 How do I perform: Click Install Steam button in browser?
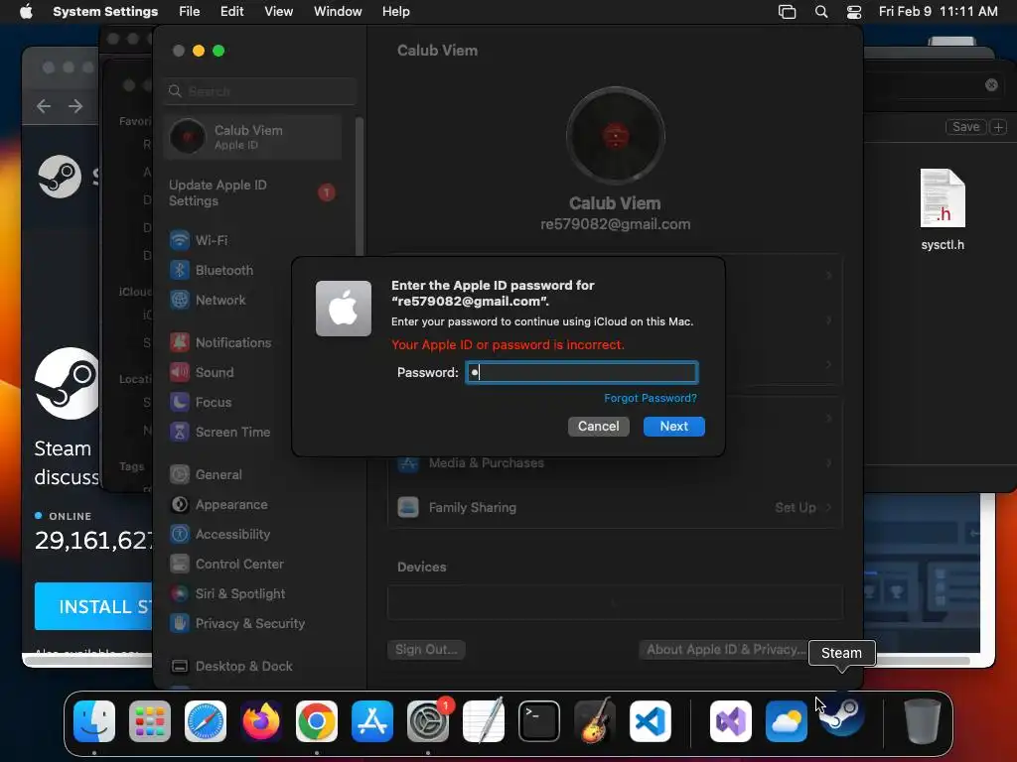tap(94, 606)
